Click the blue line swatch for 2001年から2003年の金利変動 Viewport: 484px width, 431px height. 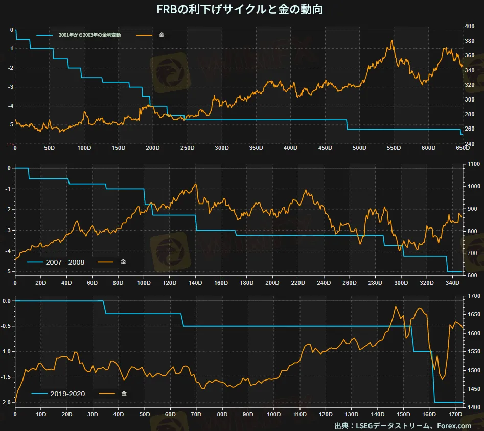(44, 35)
